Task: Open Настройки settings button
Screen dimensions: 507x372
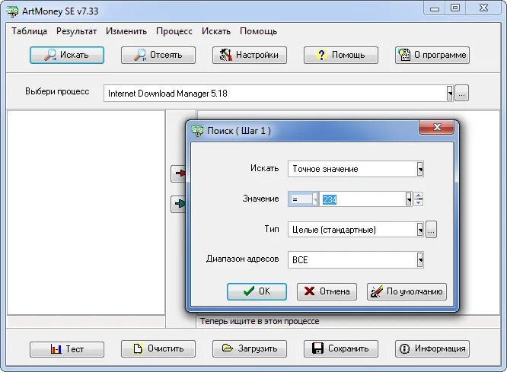Action: pyautogui.click(x=249, y=55)
